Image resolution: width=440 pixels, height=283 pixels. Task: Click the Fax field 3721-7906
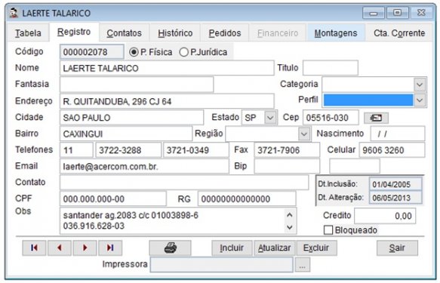pyautogui.click(x=287, y=150)
